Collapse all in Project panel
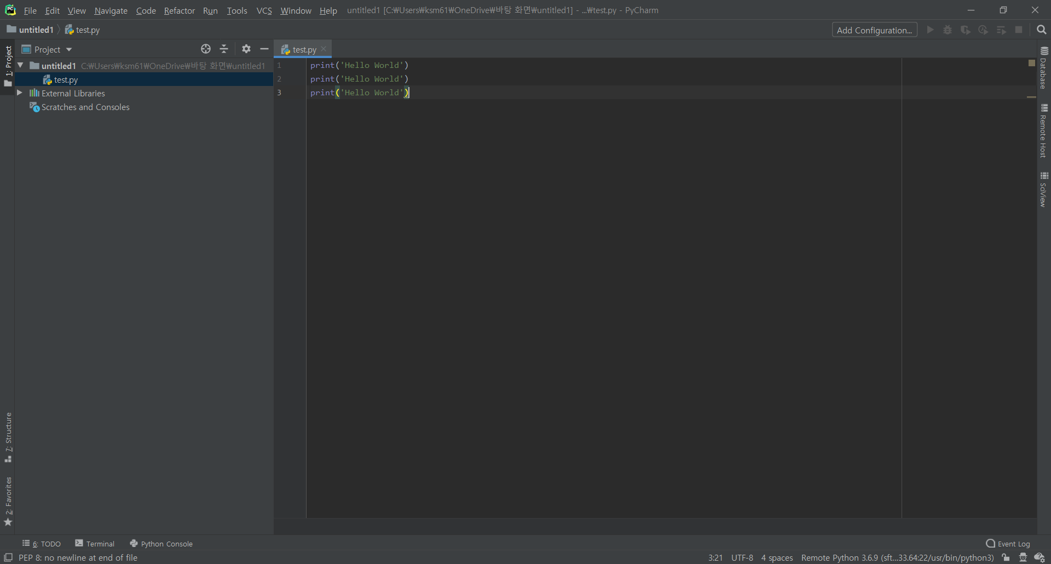The width and height of the screenshot is (1051, 564). click(224, 49)
